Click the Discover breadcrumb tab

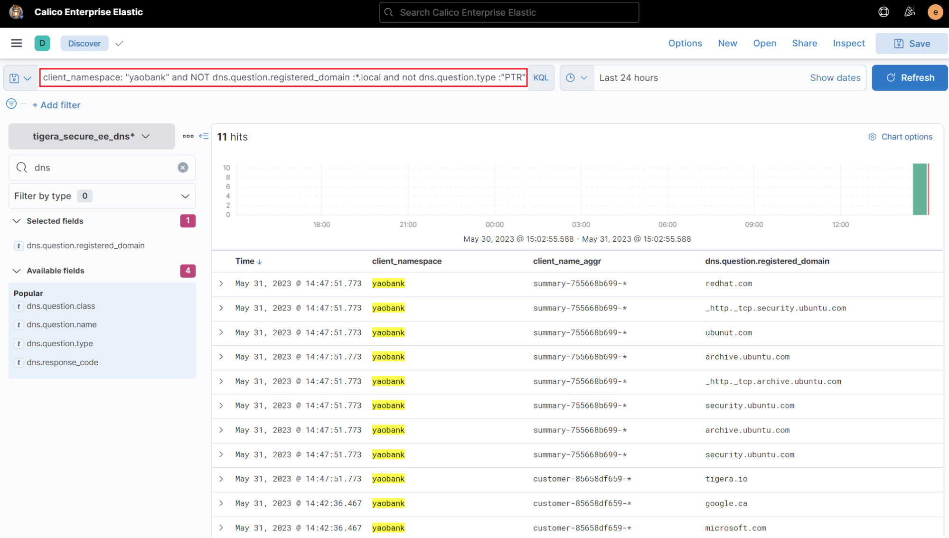coord(85,43)
